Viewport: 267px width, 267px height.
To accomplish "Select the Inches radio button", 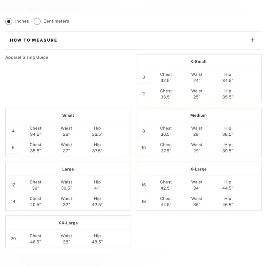I will point(9,21).
